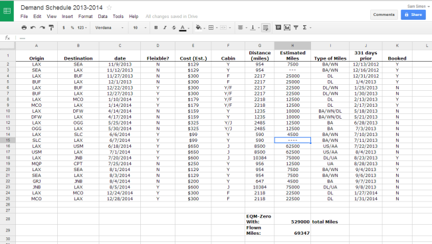Select the Paint format tool
432x244 pixels.
(x=51, y=27)
